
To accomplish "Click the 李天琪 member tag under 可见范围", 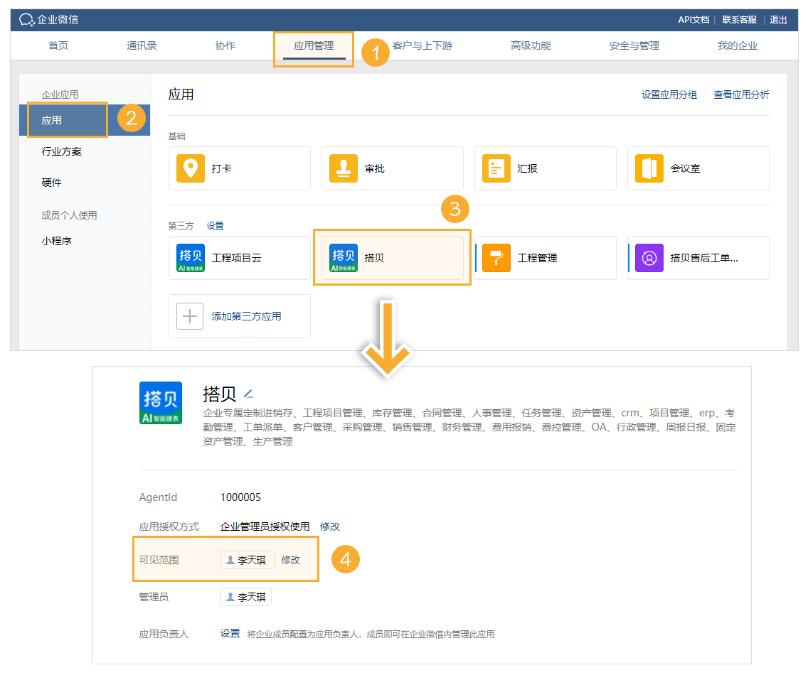I will coord(247,560).
